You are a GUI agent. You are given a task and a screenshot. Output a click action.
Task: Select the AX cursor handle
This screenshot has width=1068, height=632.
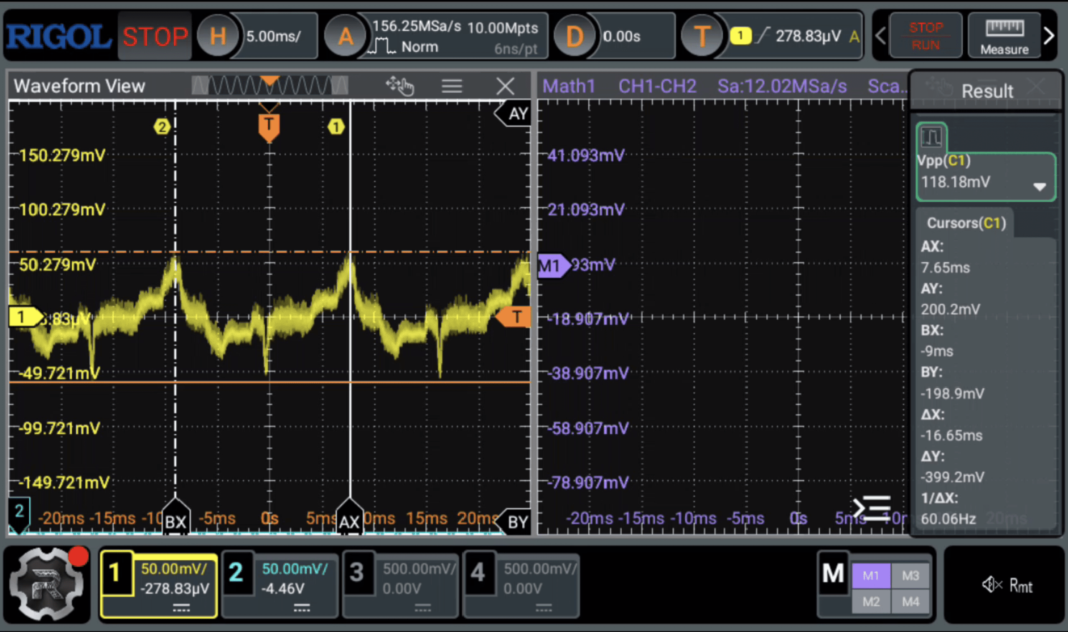[349, 517]
